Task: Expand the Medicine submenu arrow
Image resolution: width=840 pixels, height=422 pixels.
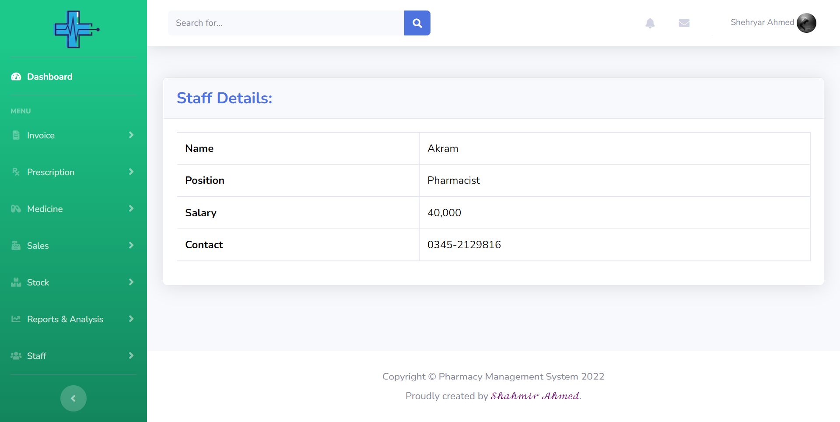Action: click(131, 209)
